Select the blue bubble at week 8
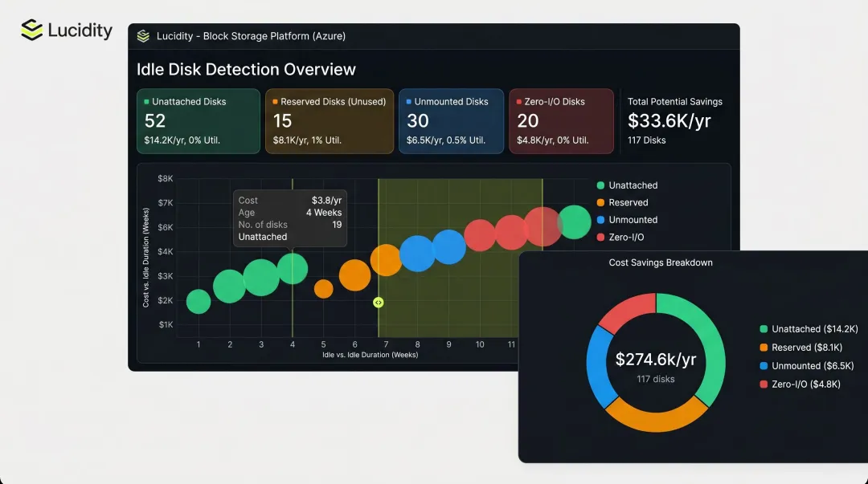The image size is (868, 484). [417, 254]
